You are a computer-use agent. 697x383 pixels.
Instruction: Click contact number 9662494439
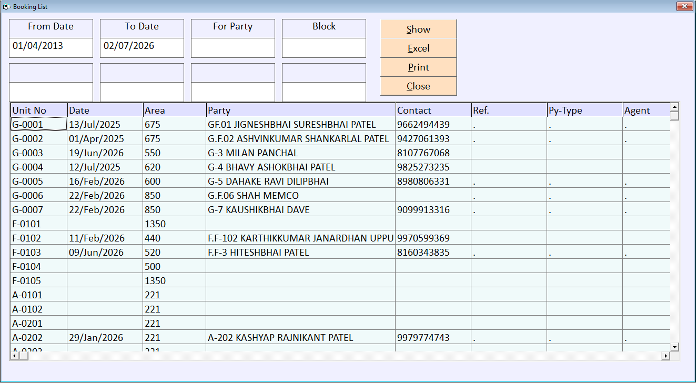point(433,125)
